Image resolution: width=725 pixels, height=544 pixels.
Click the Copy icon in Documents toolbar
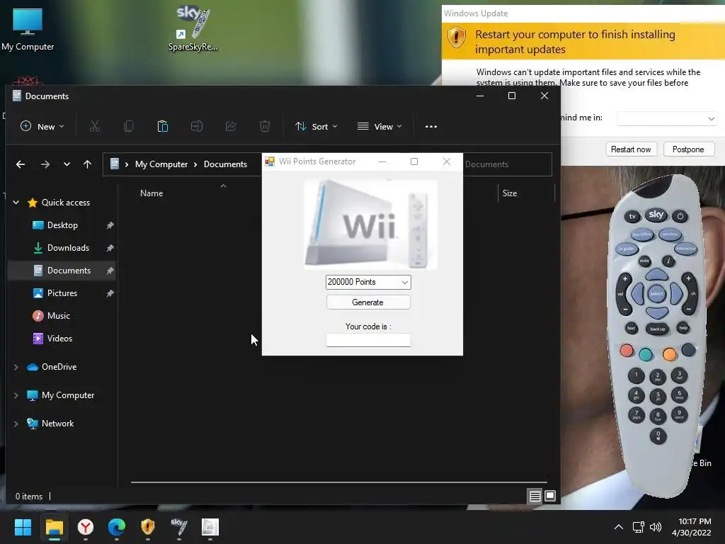click(129, 126)
